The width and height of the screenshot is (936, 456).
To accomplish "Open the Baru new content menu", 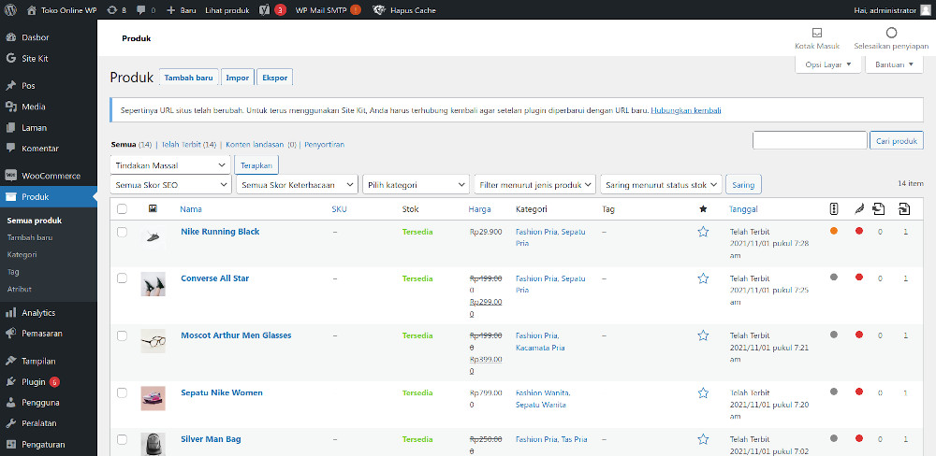I will coord(181,10).
